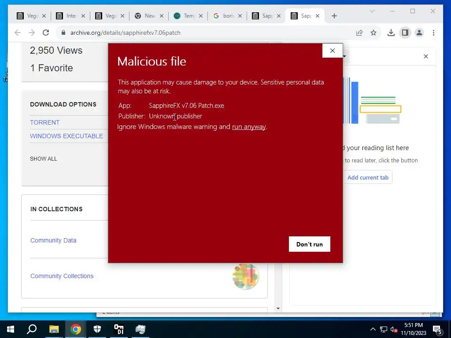Click the muted volume tray icon
451x338 pixels.
point(394,329)
